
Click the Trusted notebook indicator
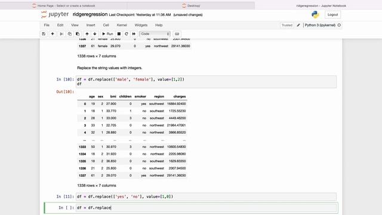287,25
